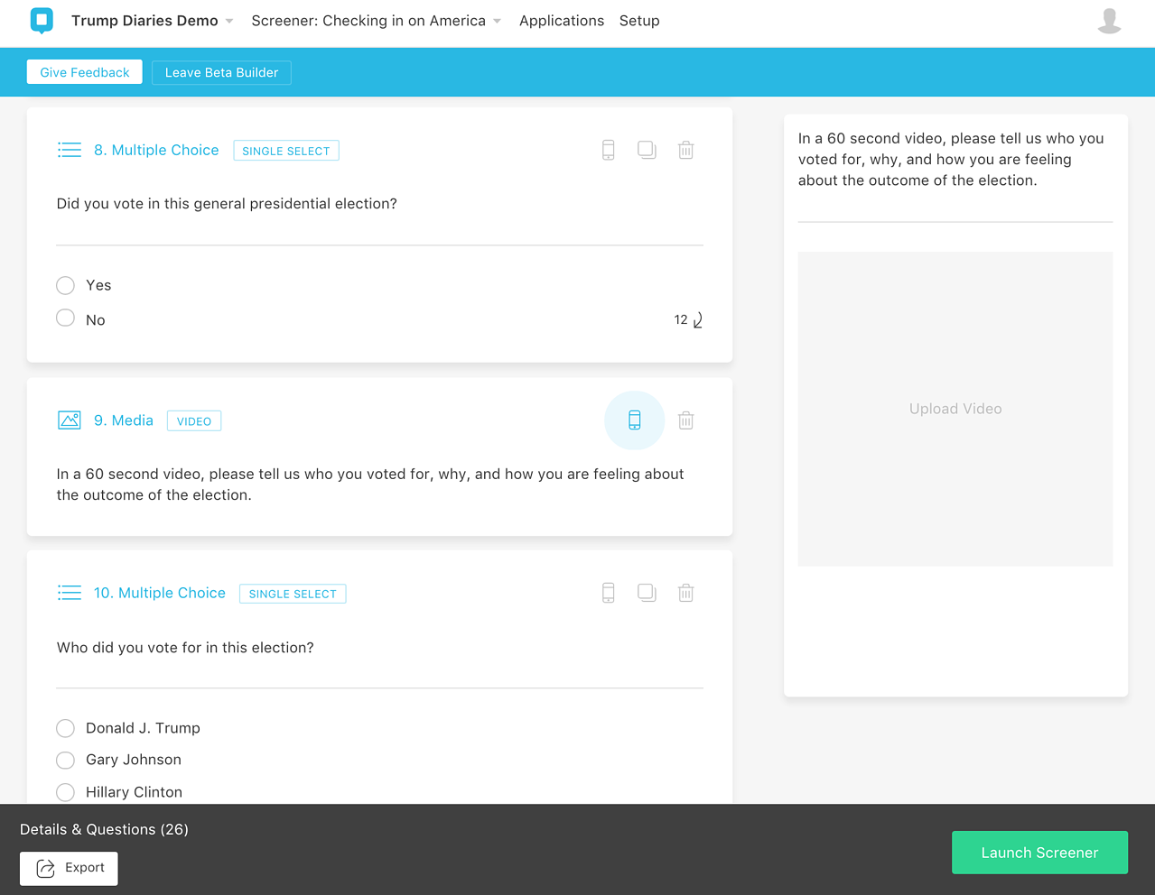Preview question 10 on mobile
1155x895 pixels.
[x=609, y=593]
